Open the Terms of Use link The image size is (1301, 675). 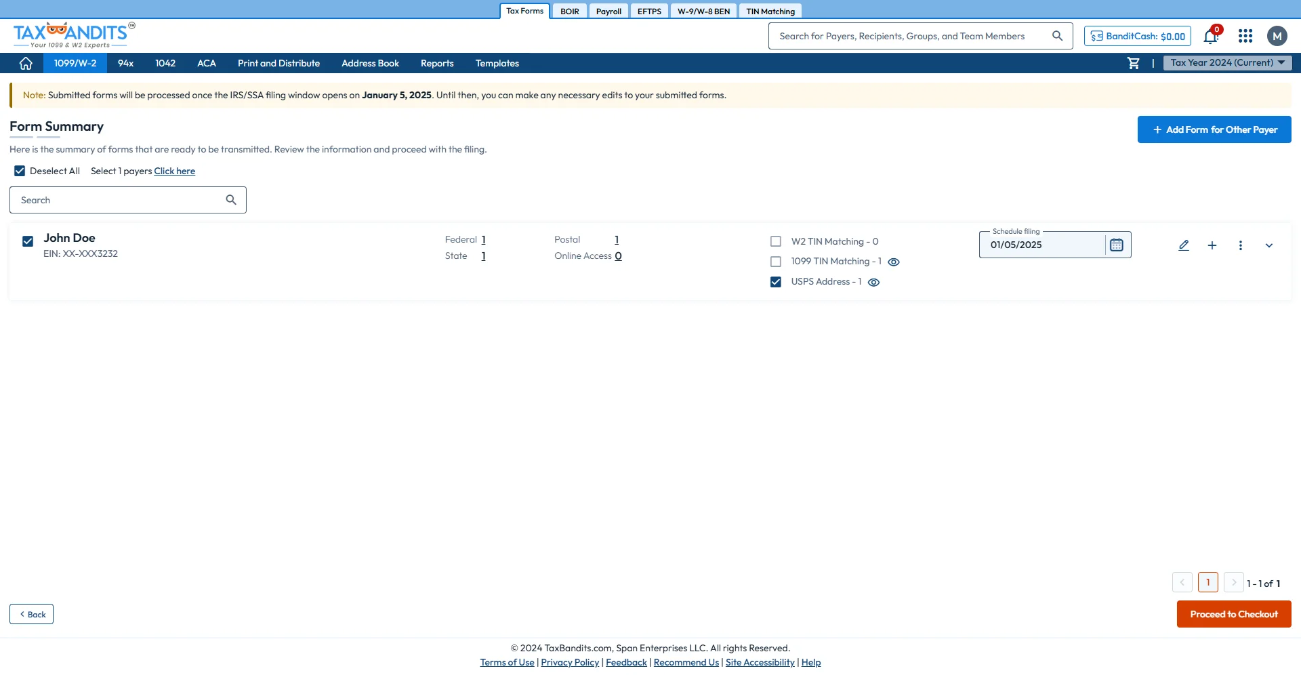click(508, 662)
